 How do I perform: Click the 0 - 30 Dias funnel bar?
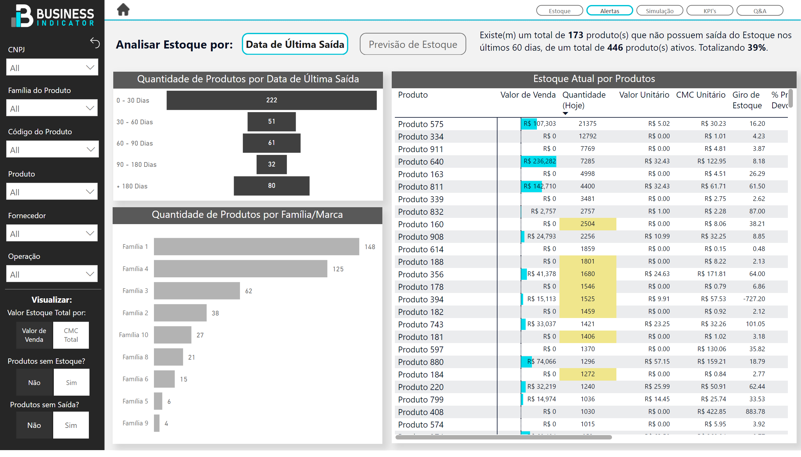tap(271, 100)
